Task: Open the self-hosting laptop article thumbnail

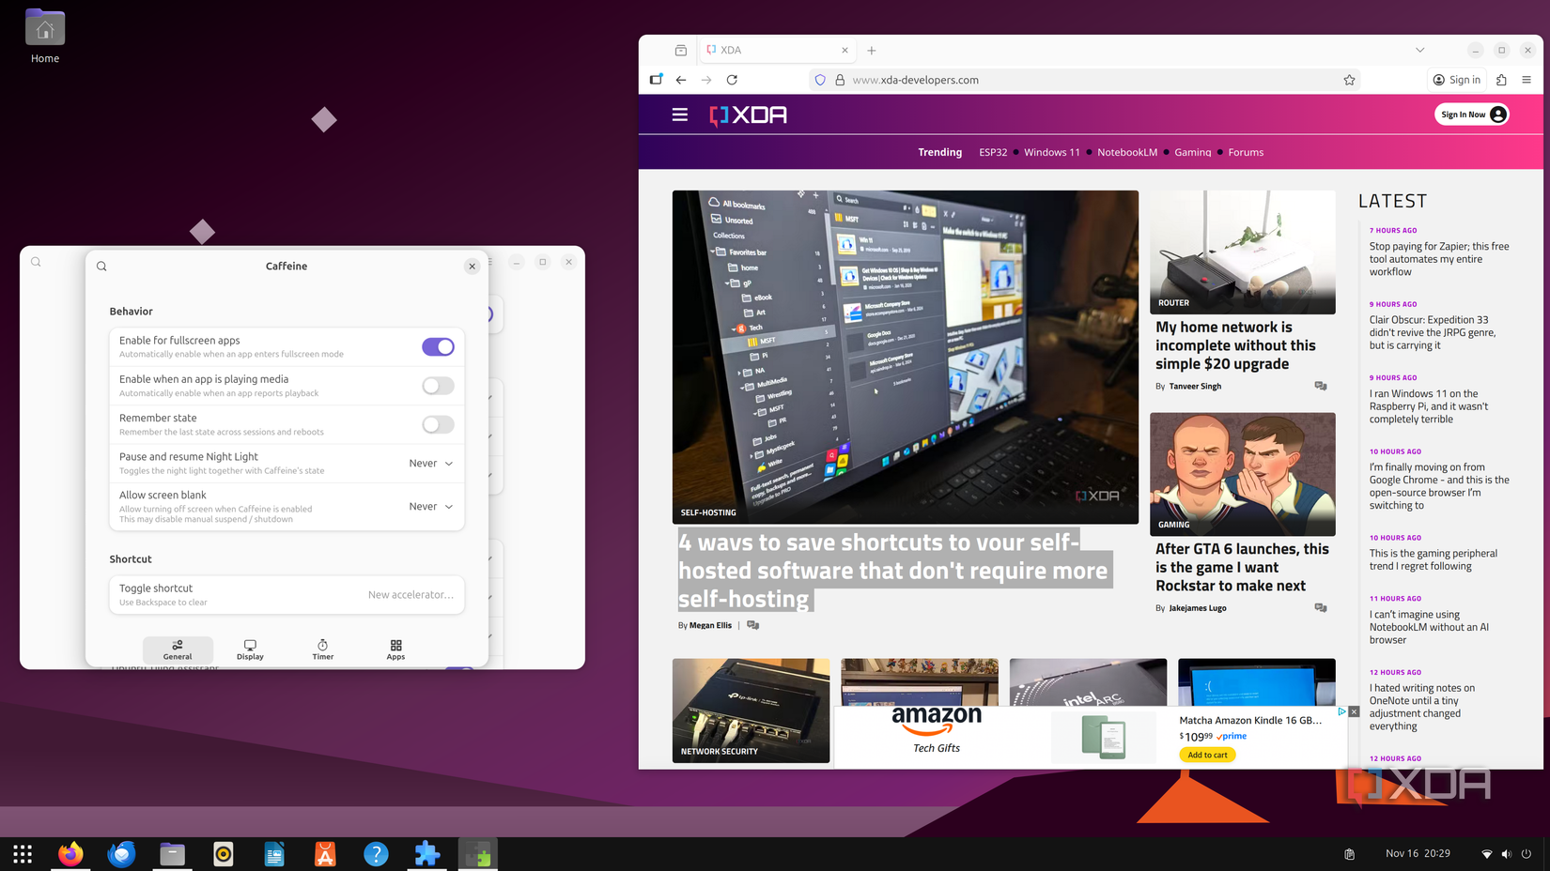Action: (906, 358)
